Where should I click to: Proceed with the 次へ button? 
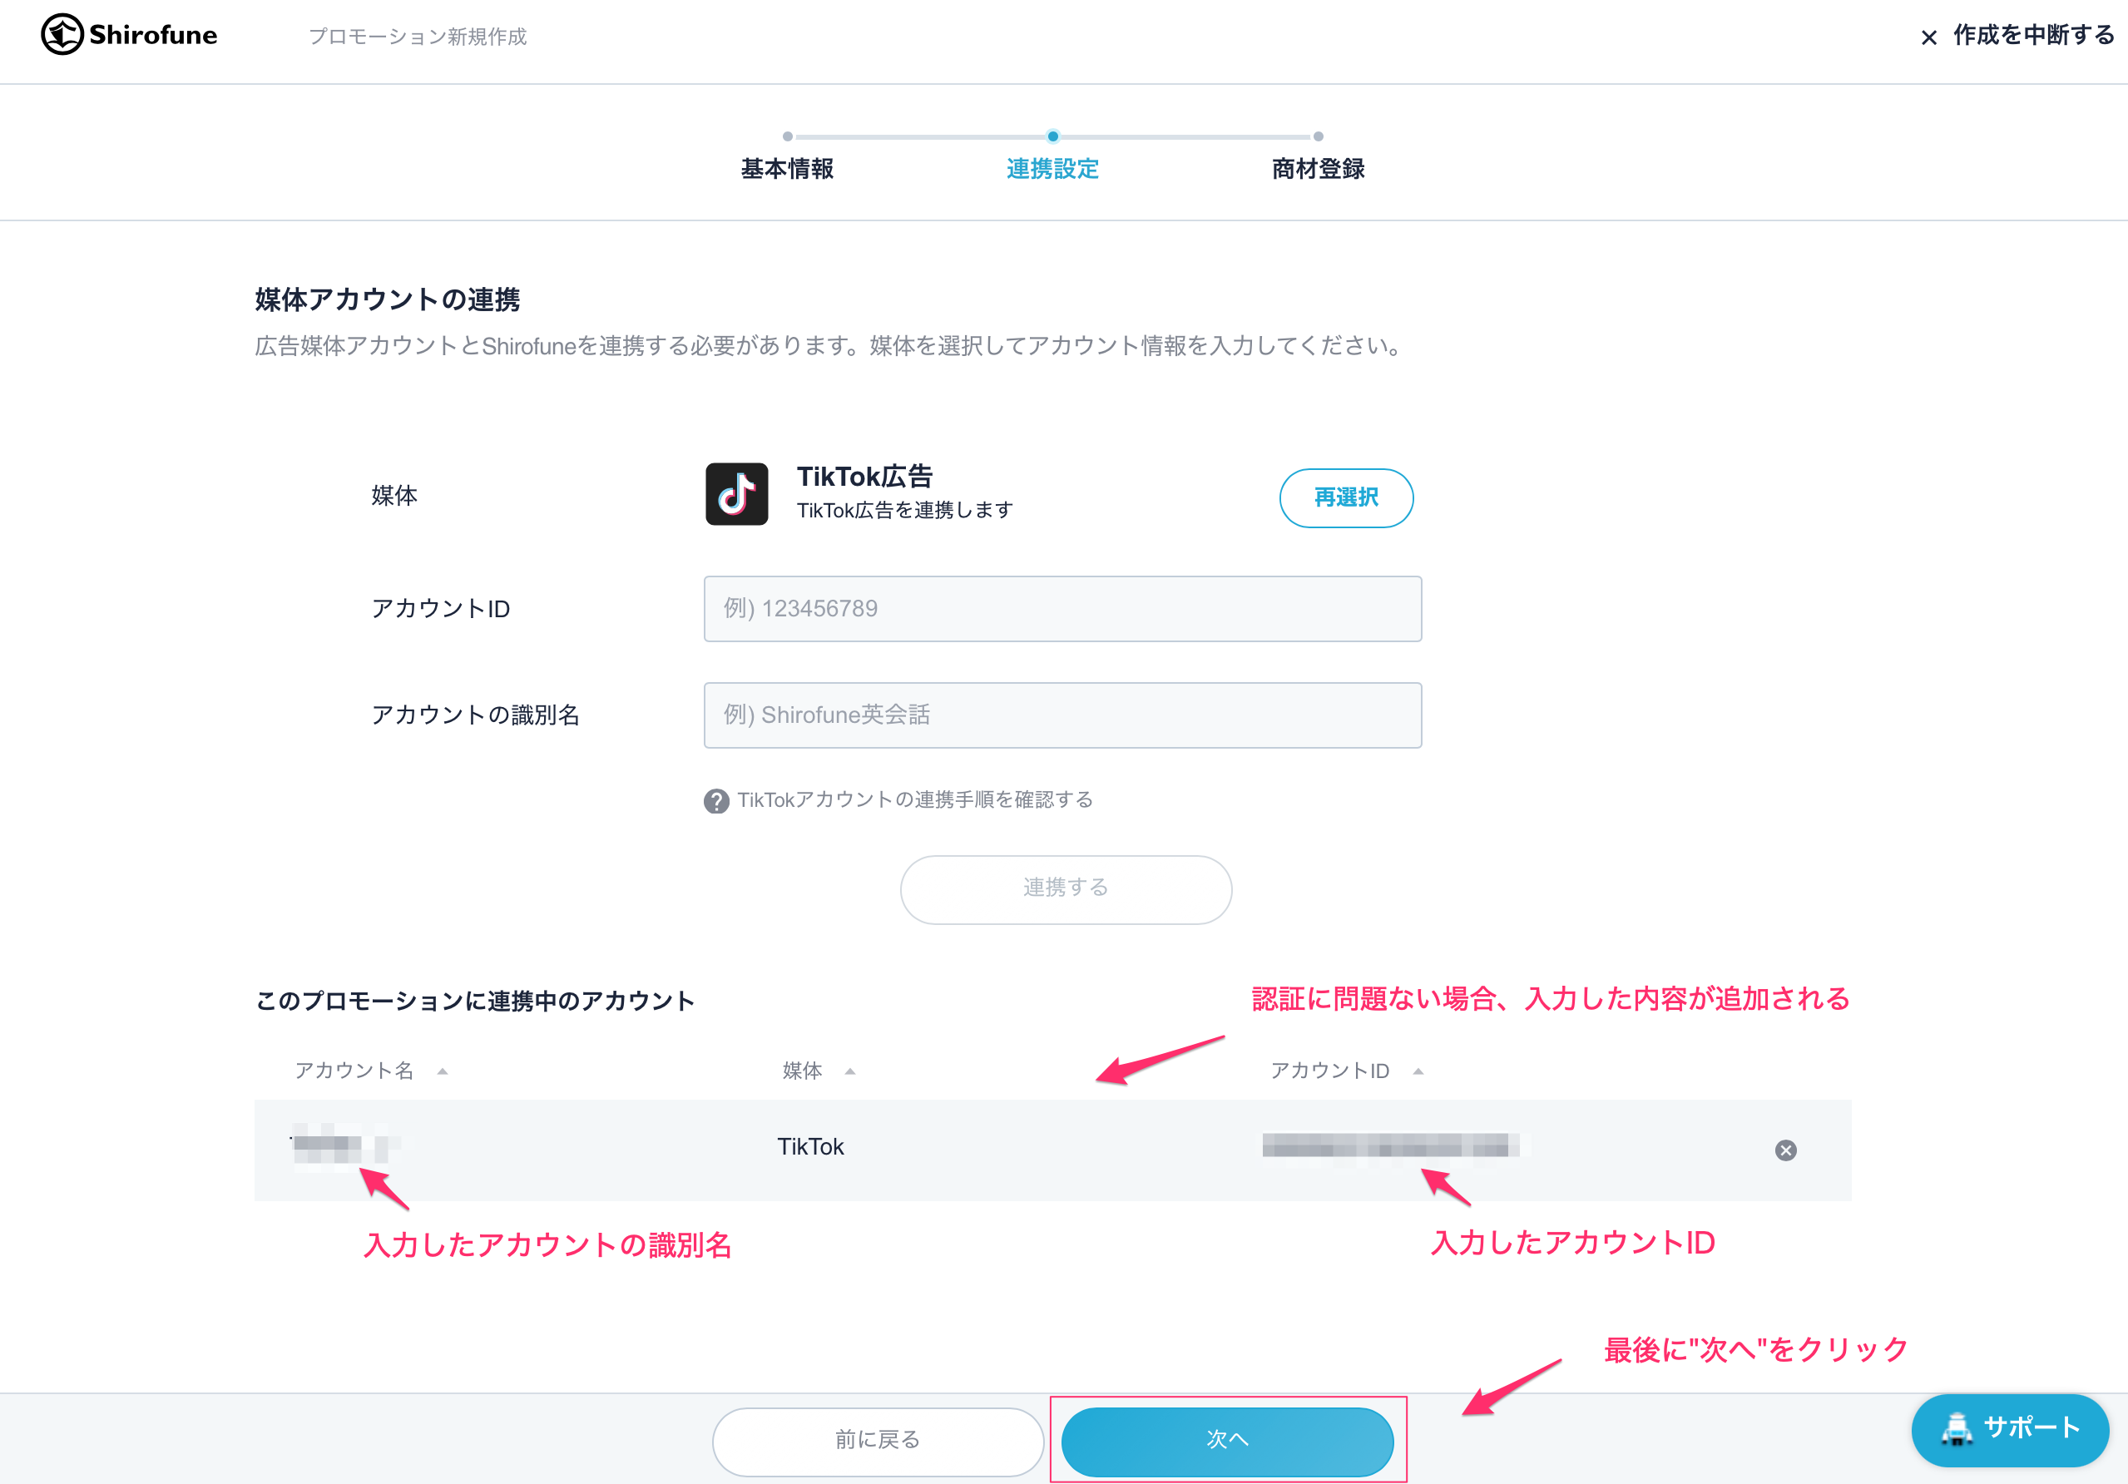1227,1441
